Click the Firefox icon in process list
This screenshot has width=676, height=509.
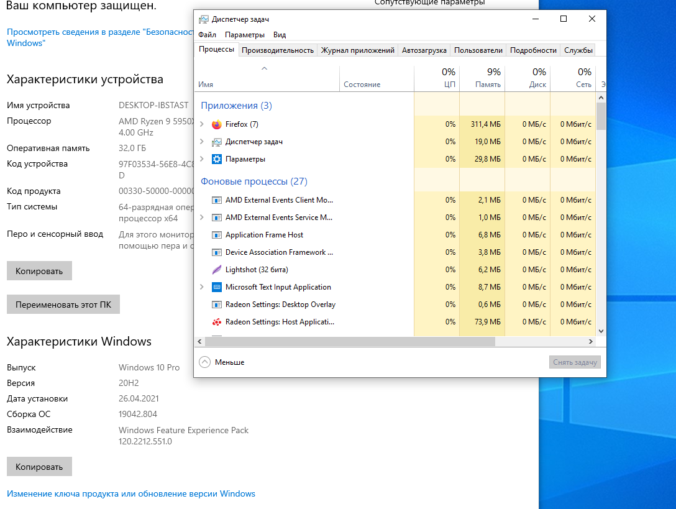(x=216, y=124)
